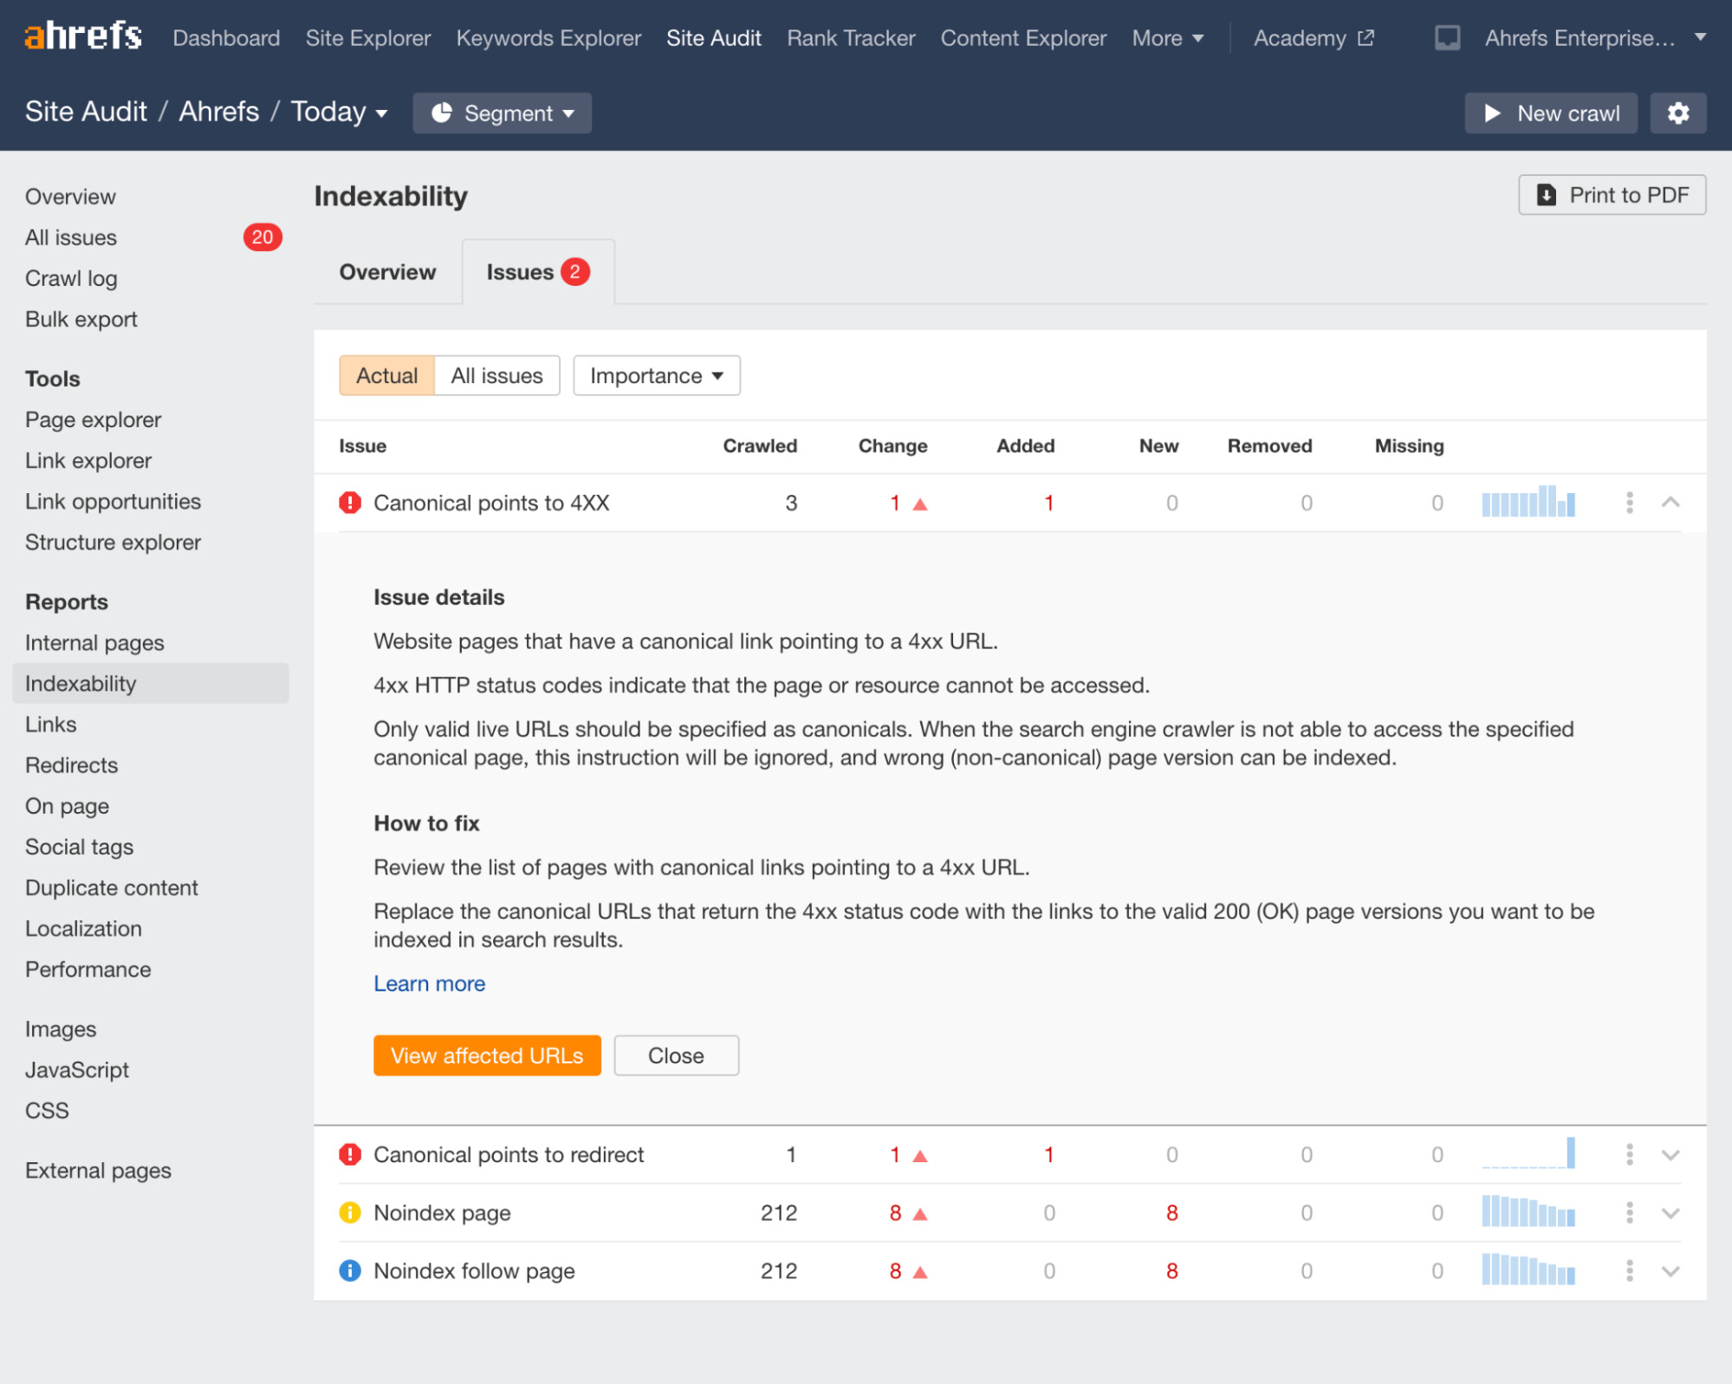Switch to the Overview tab
Image resolution: width=1732 pixels, height=1384 pixels.
pyautogui.click(x=386, y=271)
